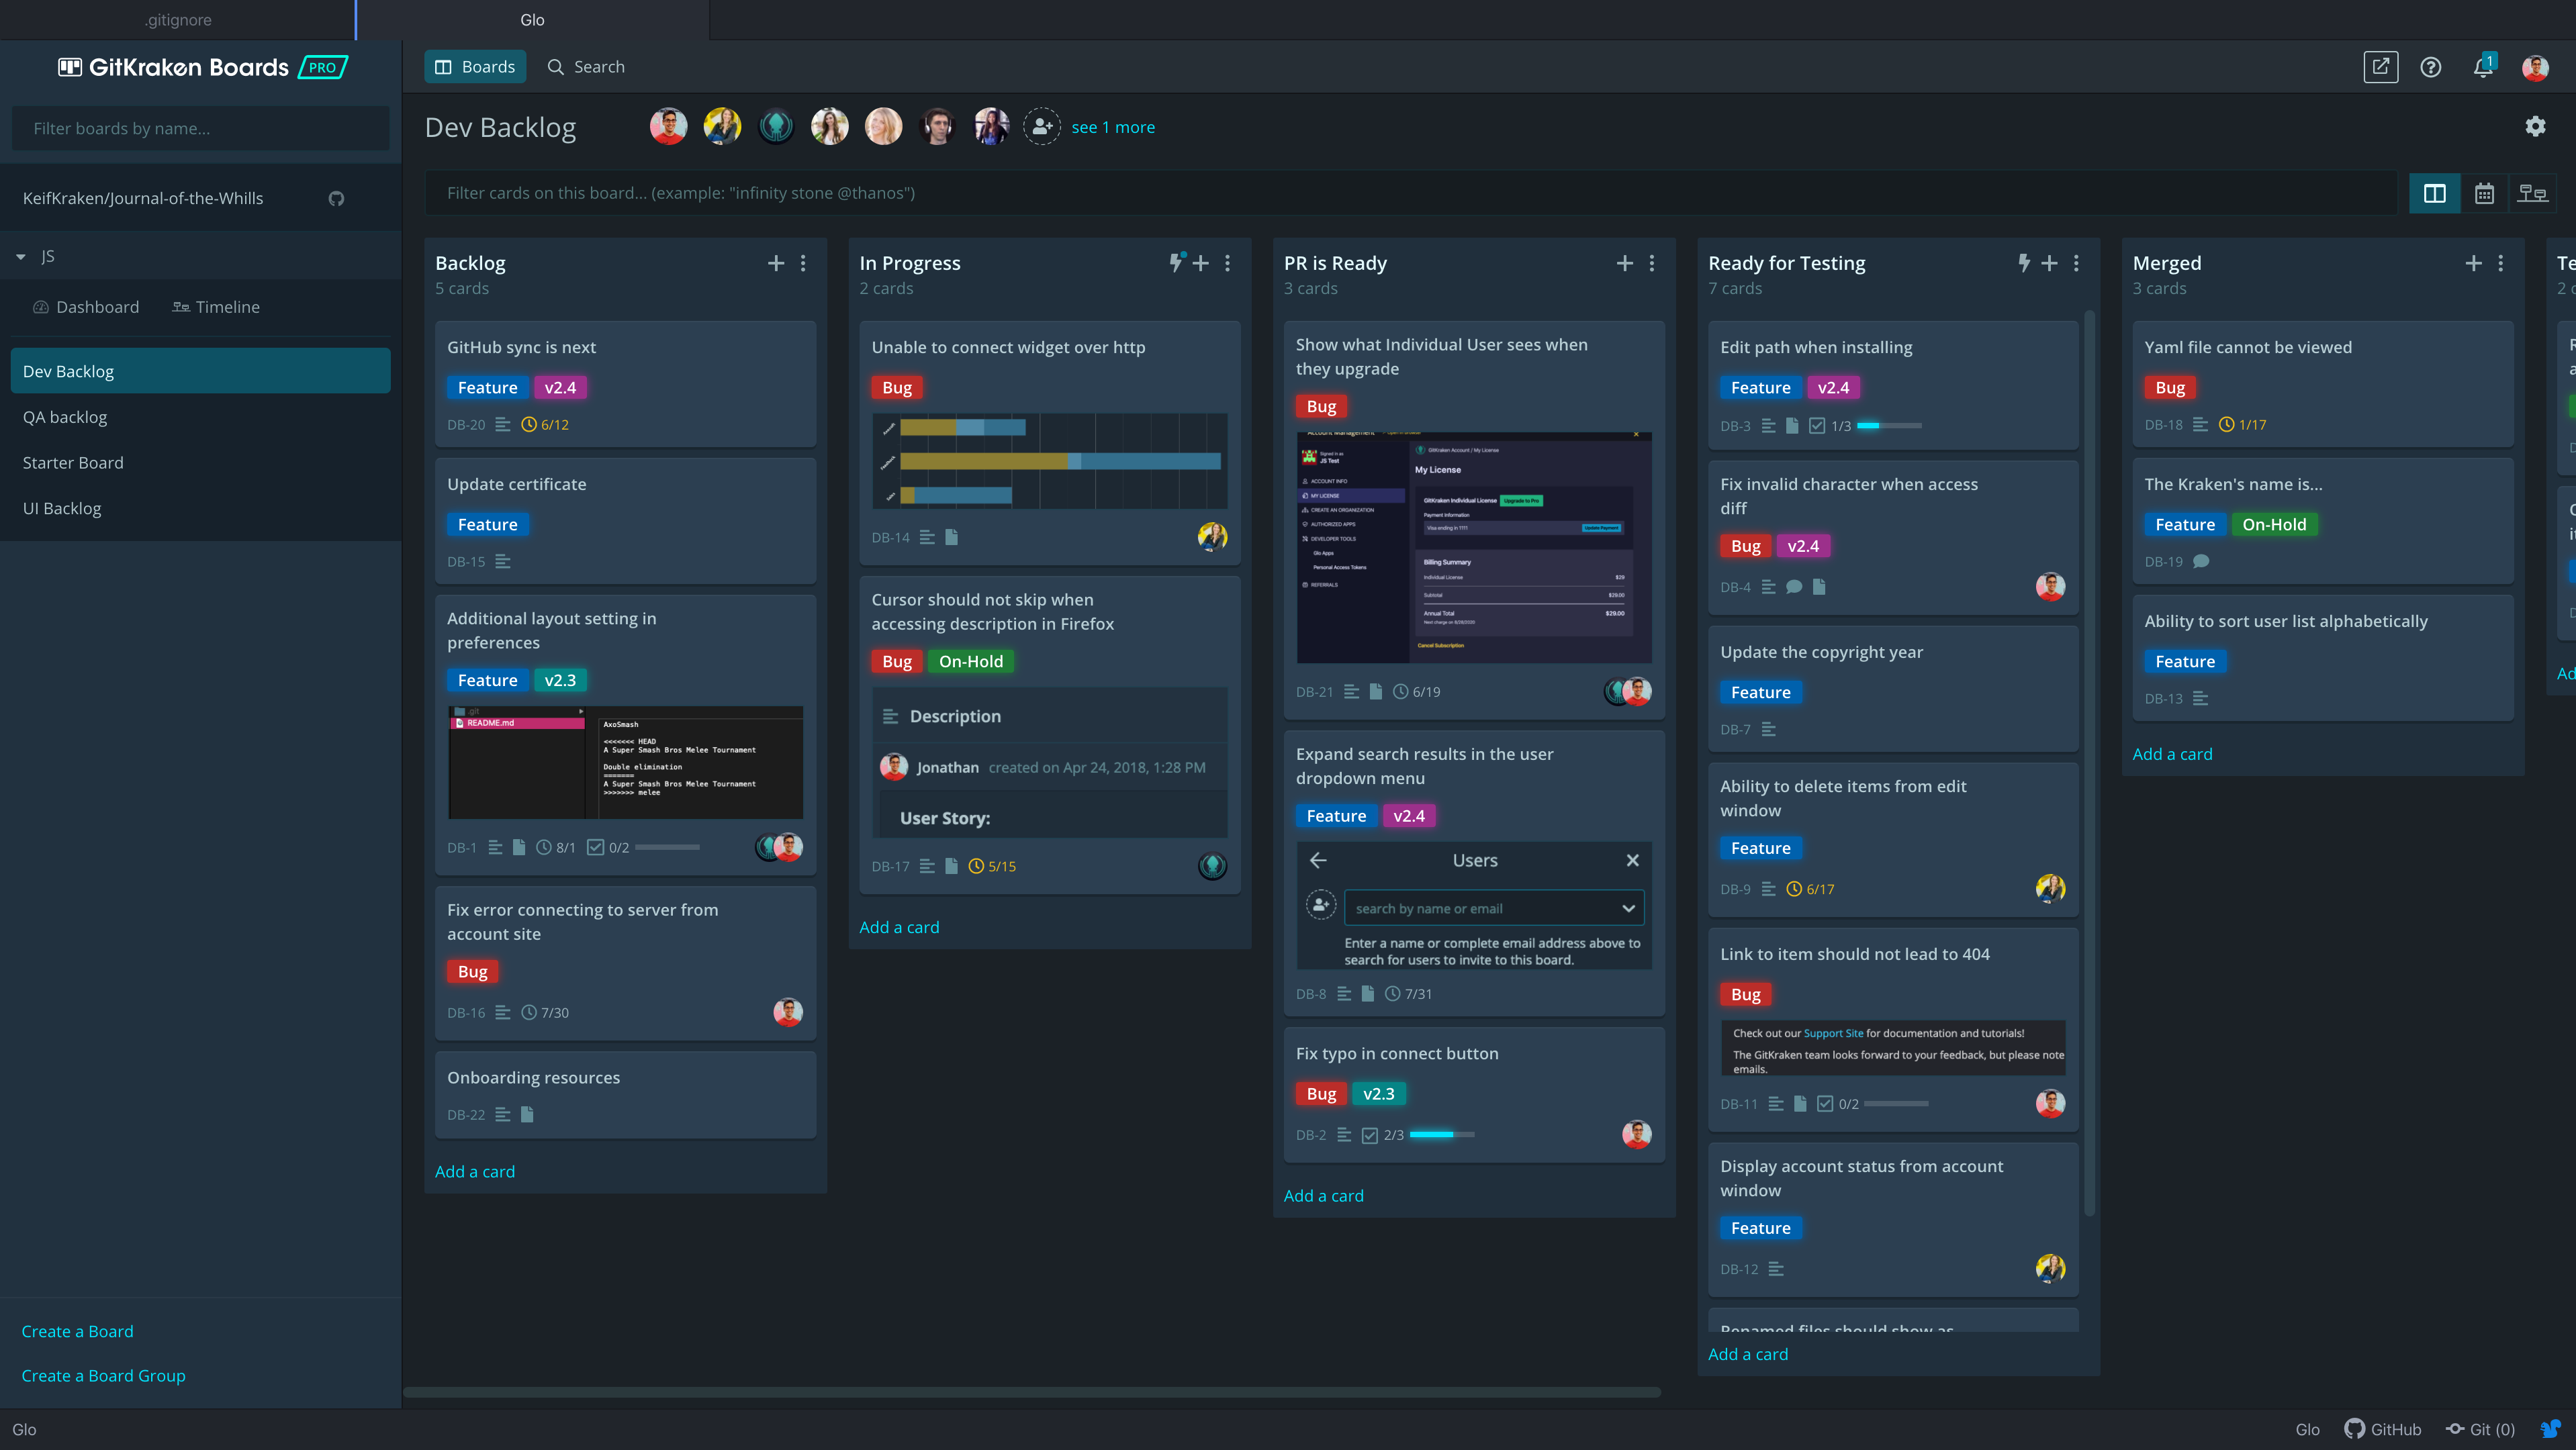2576x1450 pixels.
Task: Click checklist icon on DB-3 card
Action: (1817, 426)
